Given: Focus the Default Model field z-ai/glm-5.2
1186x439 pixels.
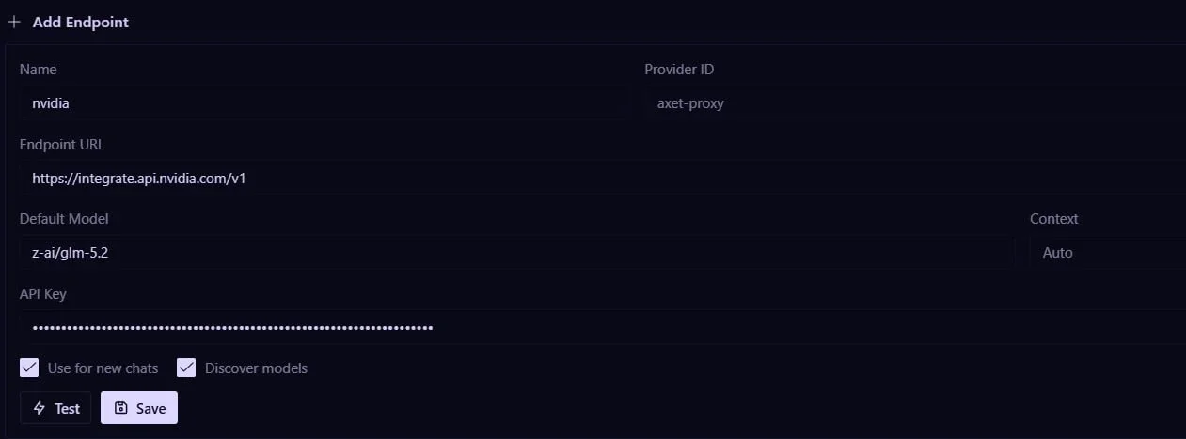Looking at the screenshot, I should point(517,253).
